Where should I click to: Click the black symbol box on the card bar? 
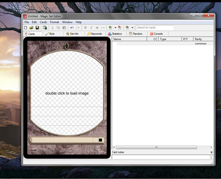tap(100, 140)
